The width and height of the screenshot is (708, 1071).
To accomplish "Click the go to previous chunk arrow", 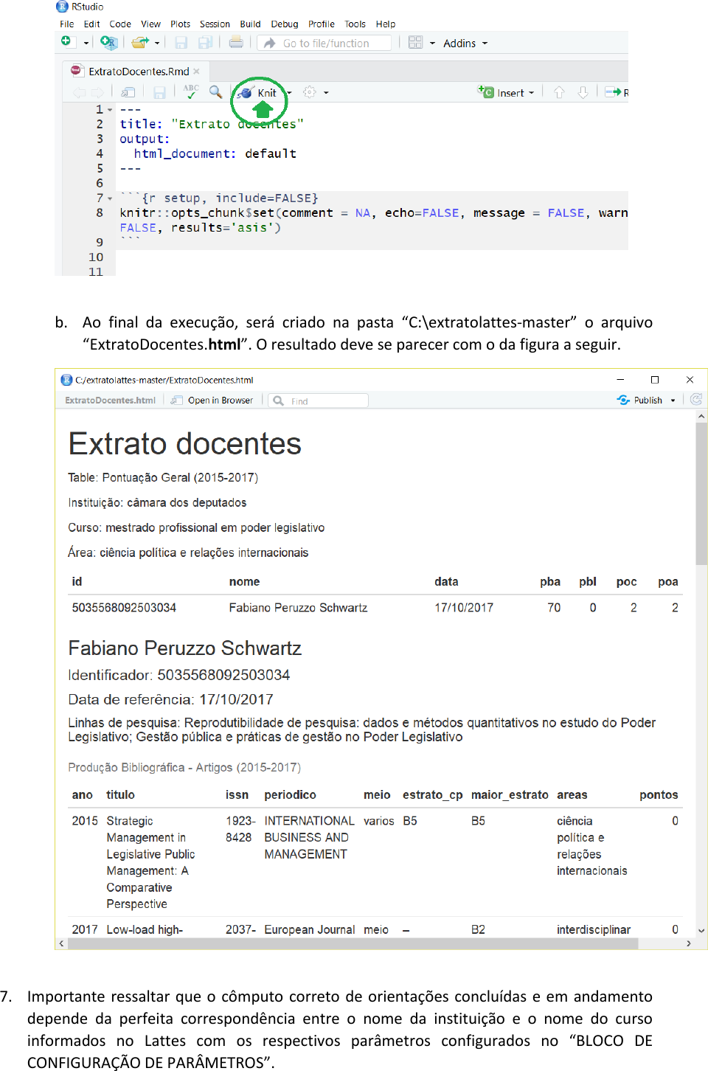I will tap(559, 92).
